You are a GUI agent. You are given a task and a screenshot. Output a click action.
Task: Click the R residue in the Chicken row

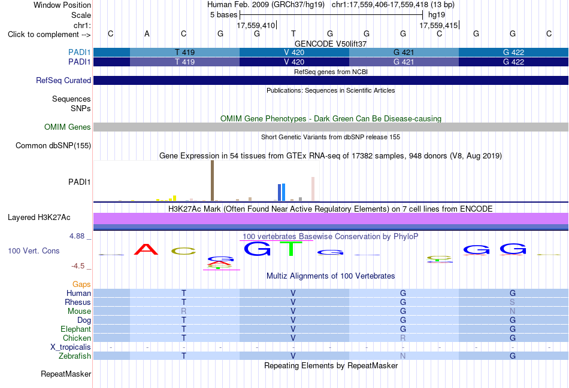tap(403, 338)
